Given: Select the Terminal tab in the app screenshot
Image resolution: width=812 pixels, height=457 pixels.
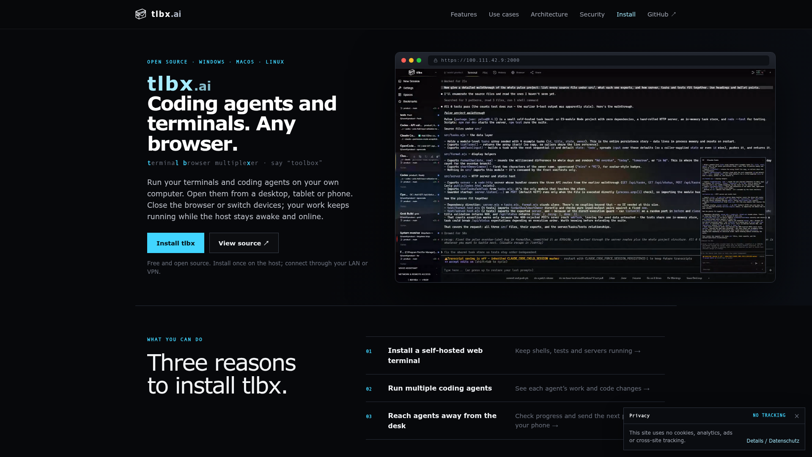Looking at the screenshot, I should click(472, 73).
